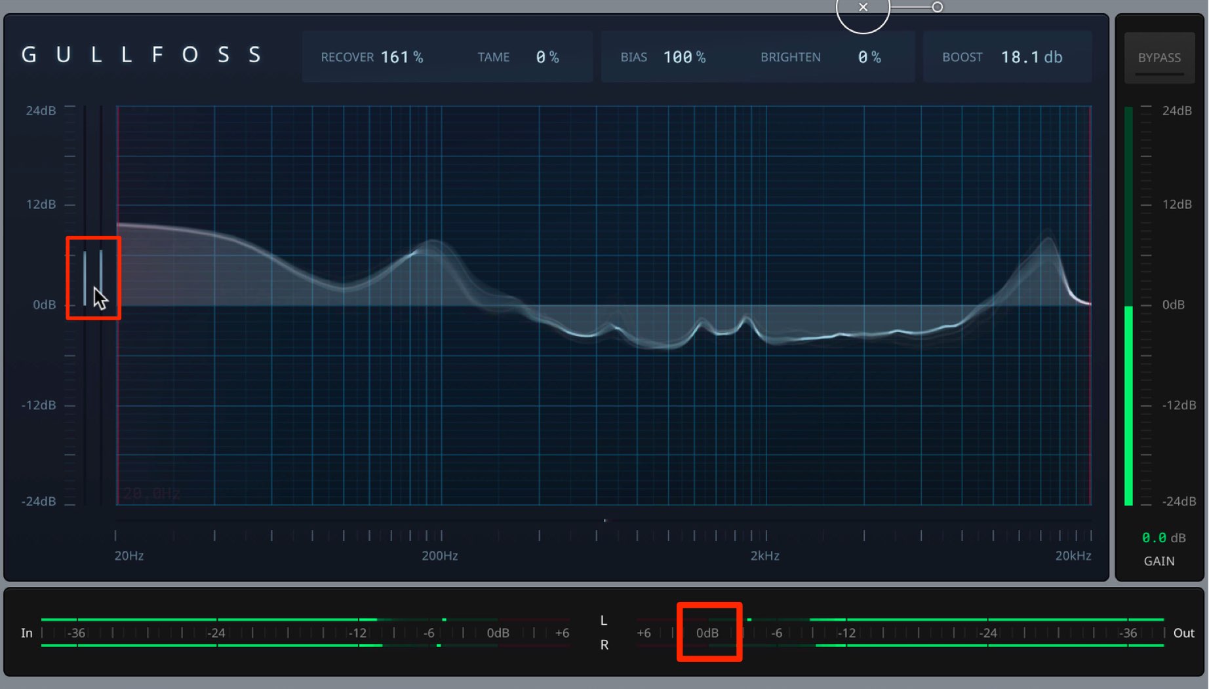Click the Brighten value 0 %
The height and width of the screenshot is (689, 1209).
point(869,57)
